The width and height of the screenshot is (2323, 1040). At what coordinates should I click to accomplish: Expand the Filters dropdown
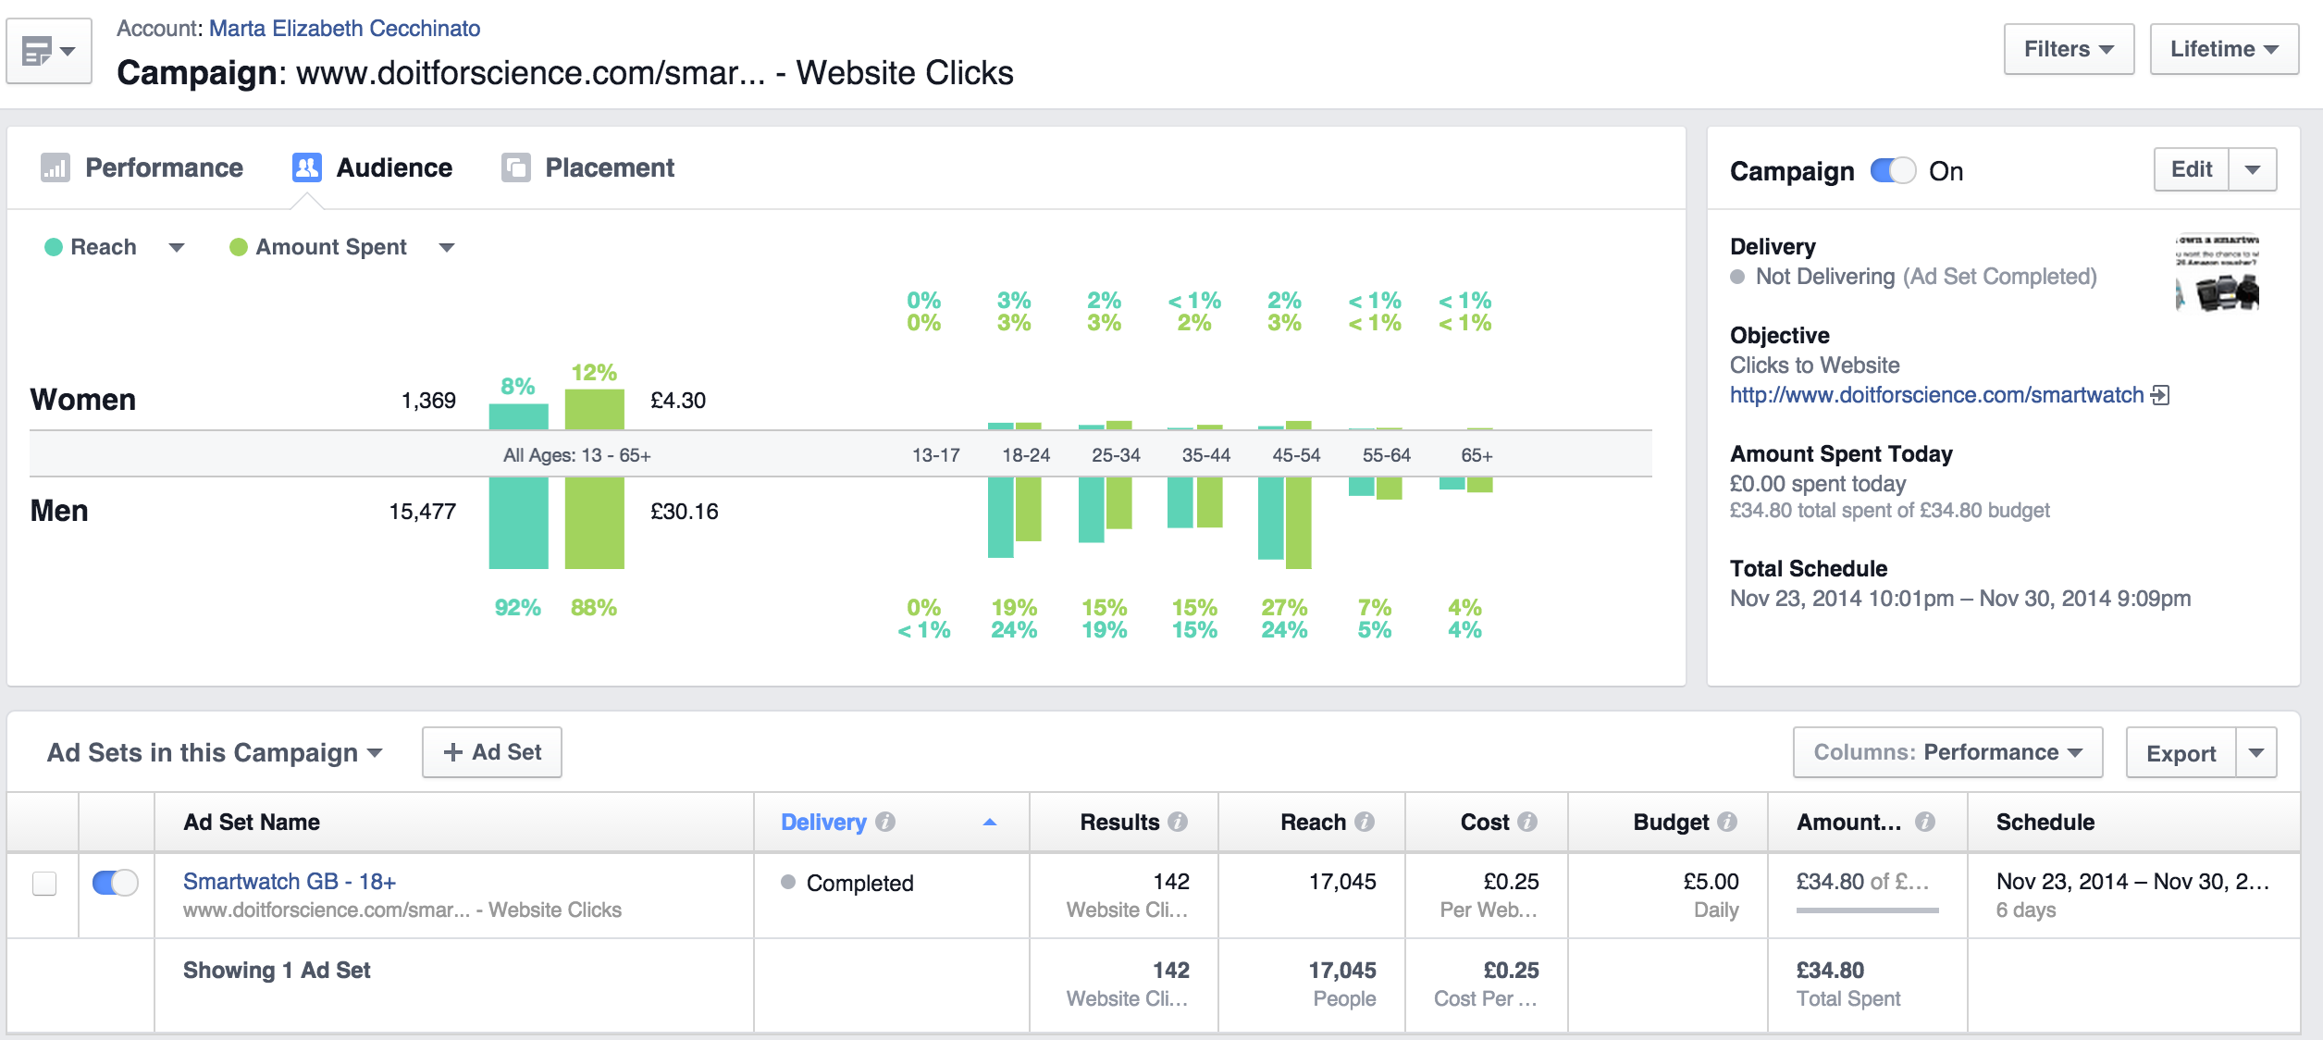click(x=2068, y=49)
